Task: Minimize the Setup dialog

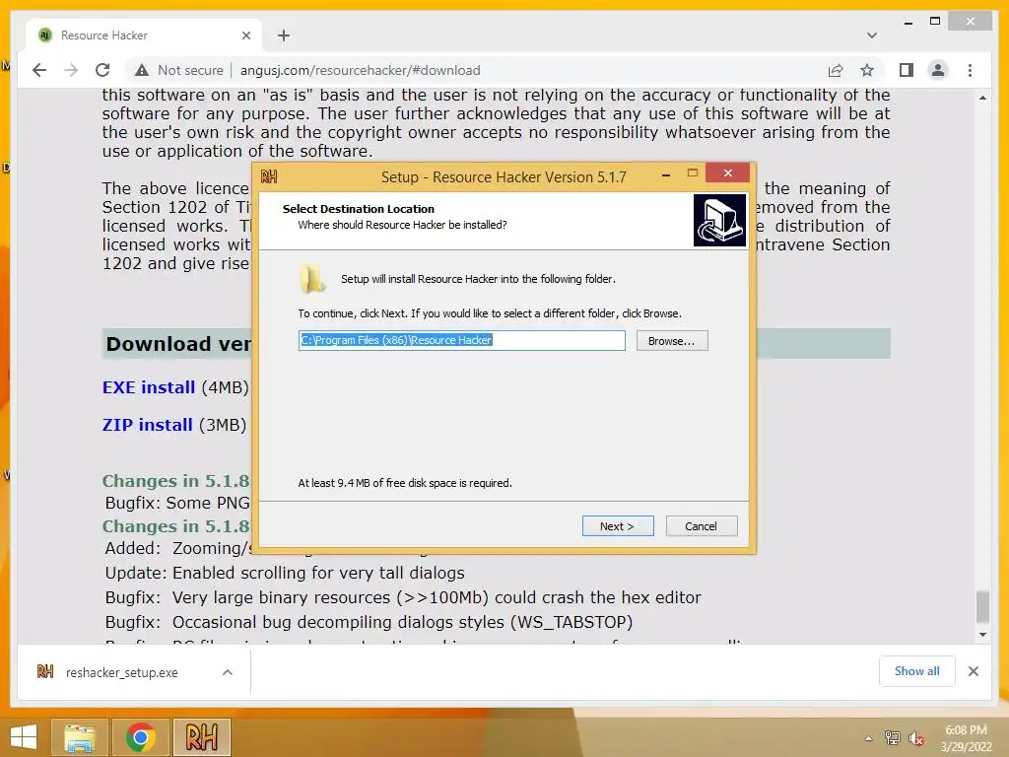Action: click(666, 174)
